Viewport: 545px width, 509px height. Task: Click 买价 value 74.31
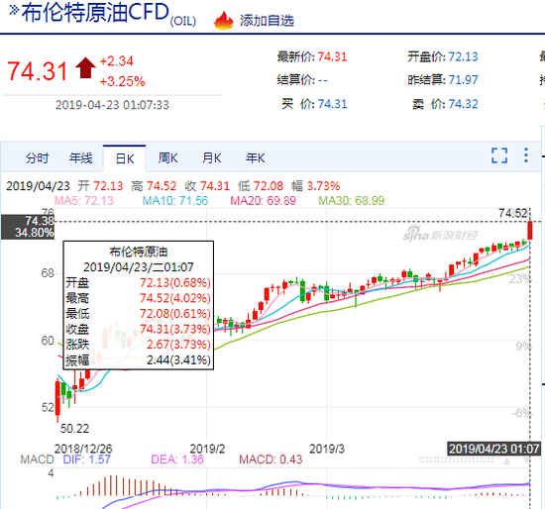(x=332, y=104)
